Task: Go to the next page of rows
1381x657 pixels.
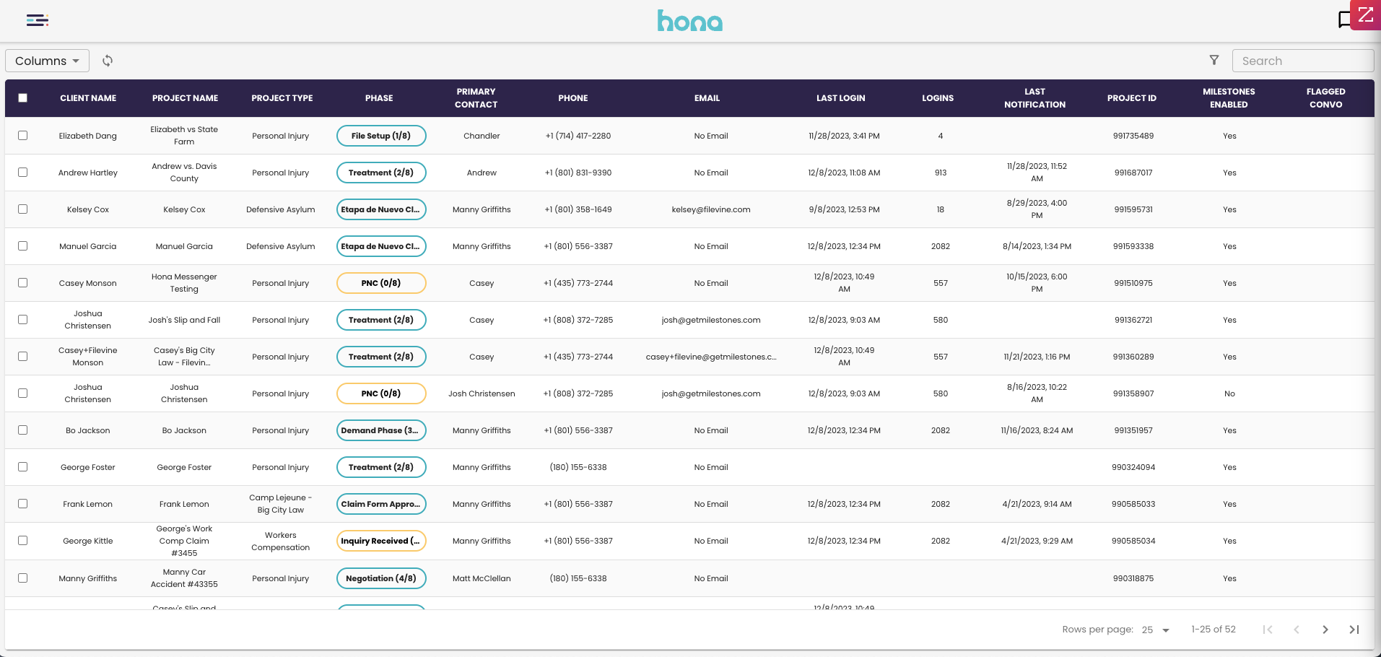Action: [1325, 630]
